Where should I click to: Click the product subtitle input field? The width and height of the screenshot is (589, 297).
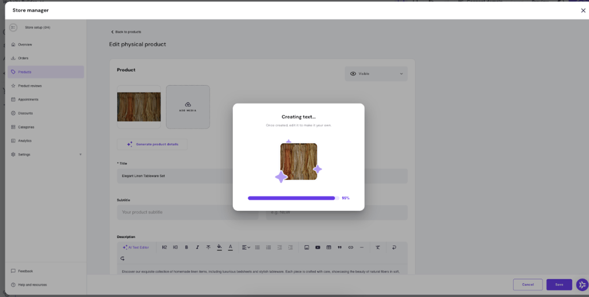(x=188, y=212)
